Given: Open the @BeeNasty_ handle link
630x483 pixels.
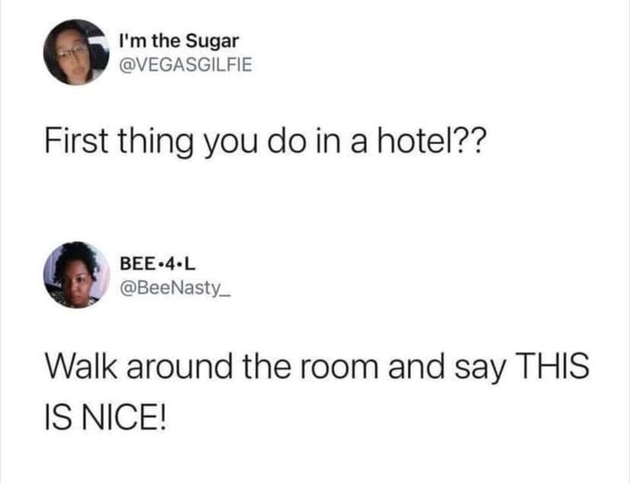Looking at the screenshot, I should pyautogui.click(x=175, y=288).
